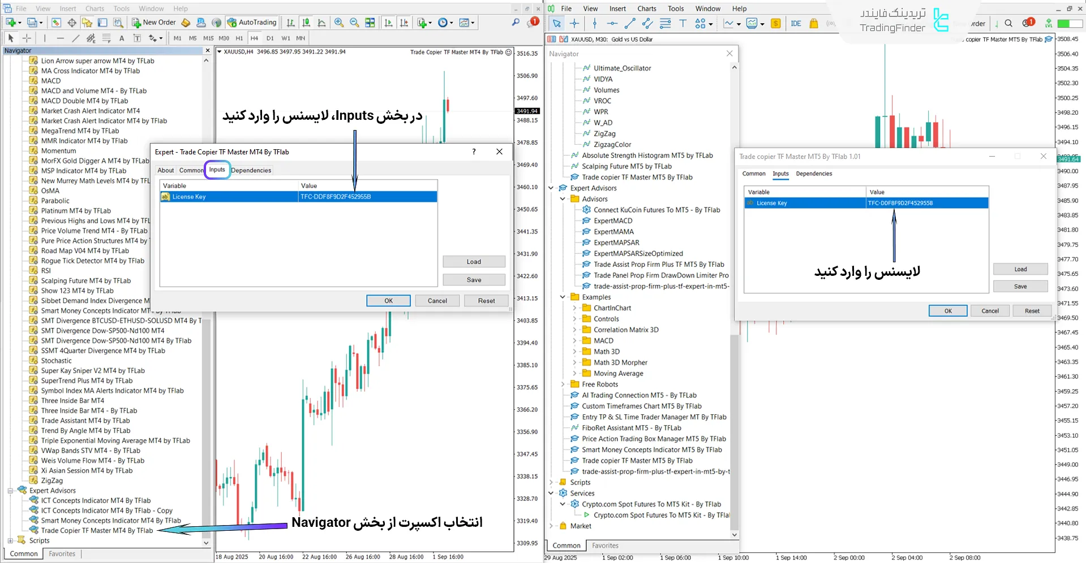The width and height of the screenshot is (1086, 563).
Task: Select the trendline drawing tool in MT4
Action: [75, 38]
